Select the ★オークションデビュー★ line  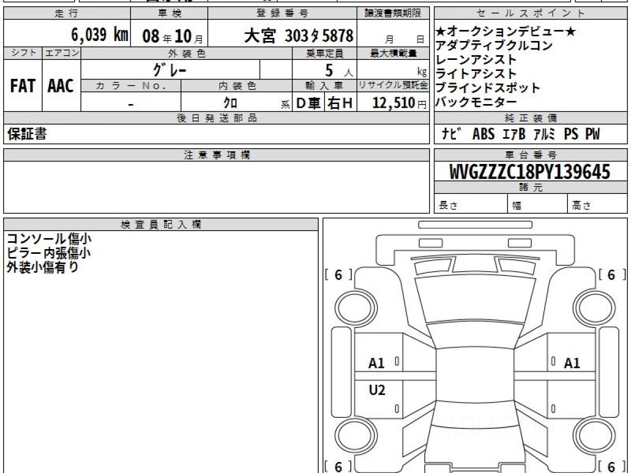(506, 33)
